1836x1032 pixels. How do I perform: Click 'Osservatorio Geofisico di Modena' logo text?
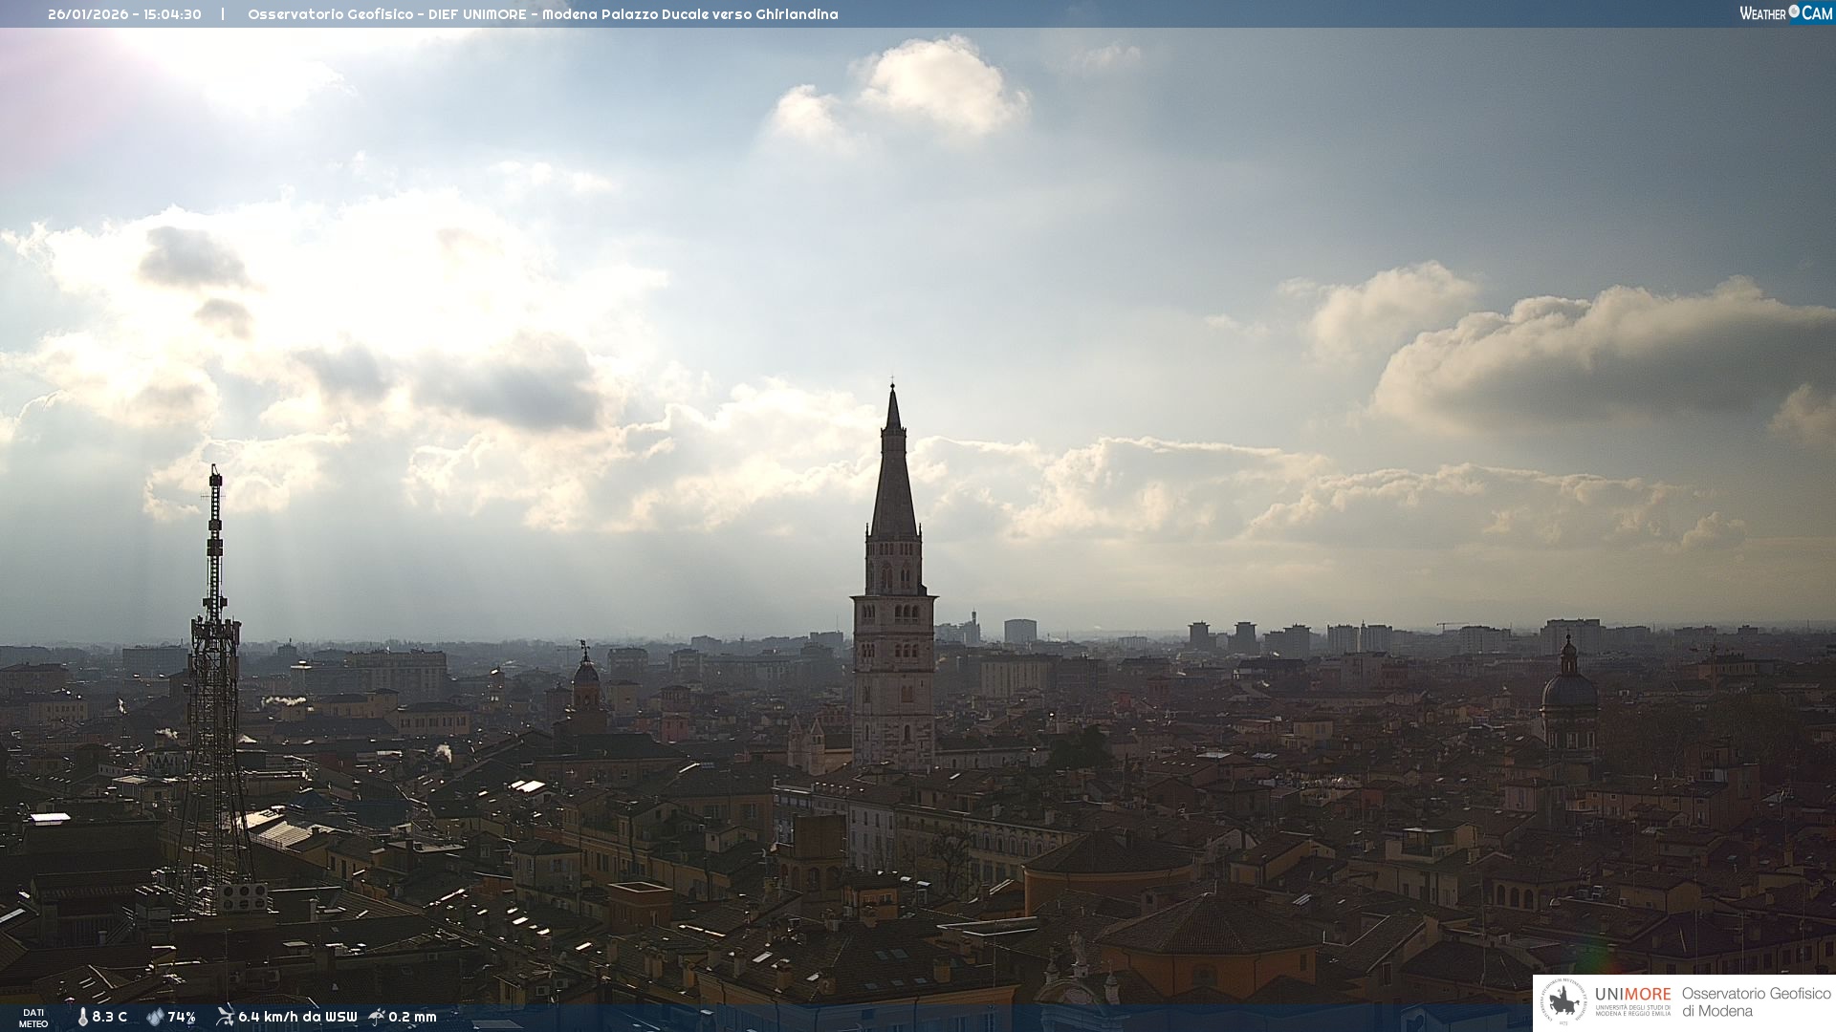(x=1756, y=1001)
